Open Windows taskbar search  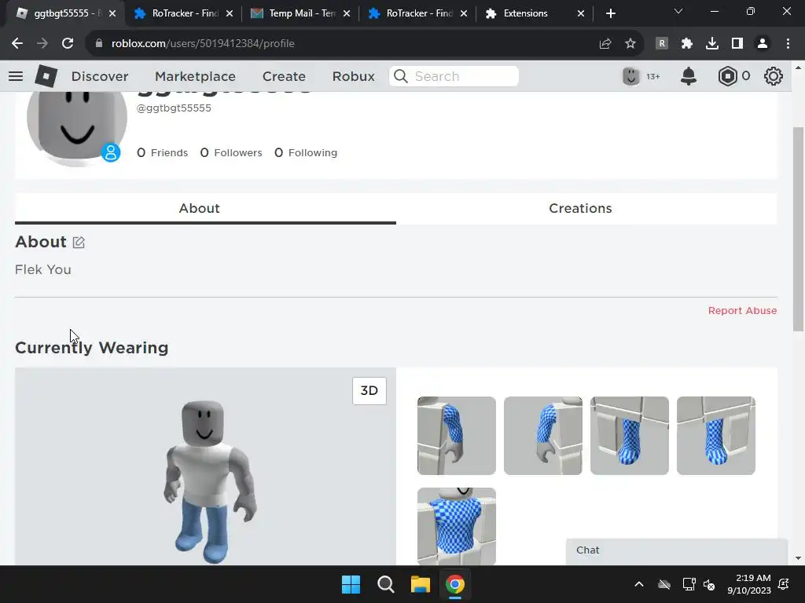click(385, 584)
